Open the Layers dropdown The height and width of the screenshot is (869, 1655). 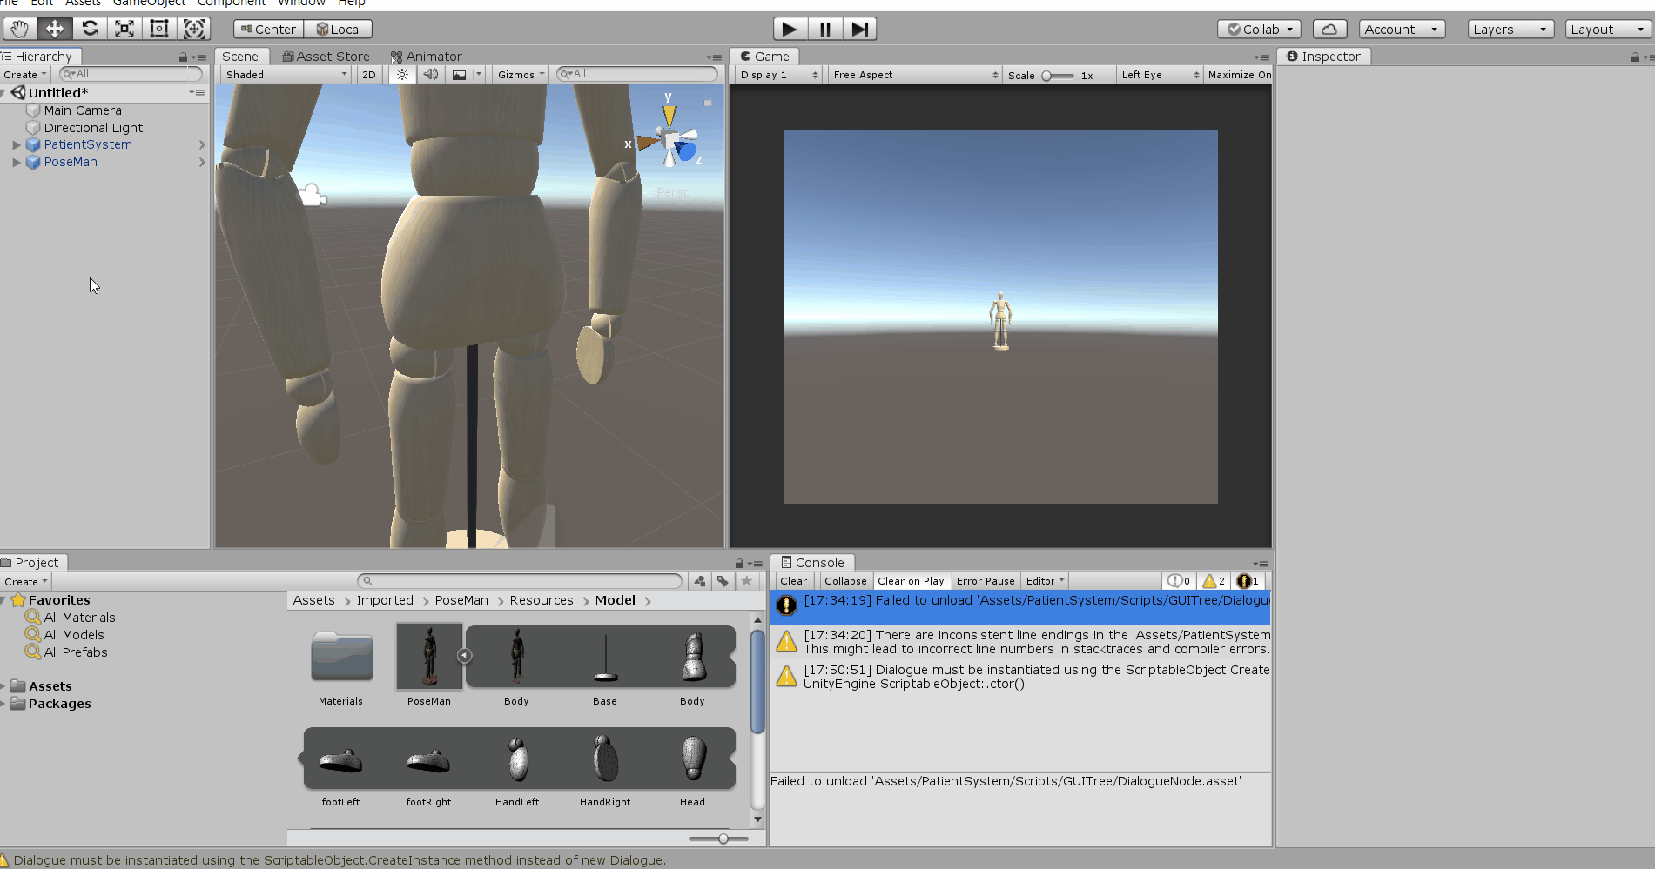point(1510,29)
